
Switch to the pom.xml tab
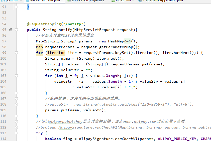12,1
